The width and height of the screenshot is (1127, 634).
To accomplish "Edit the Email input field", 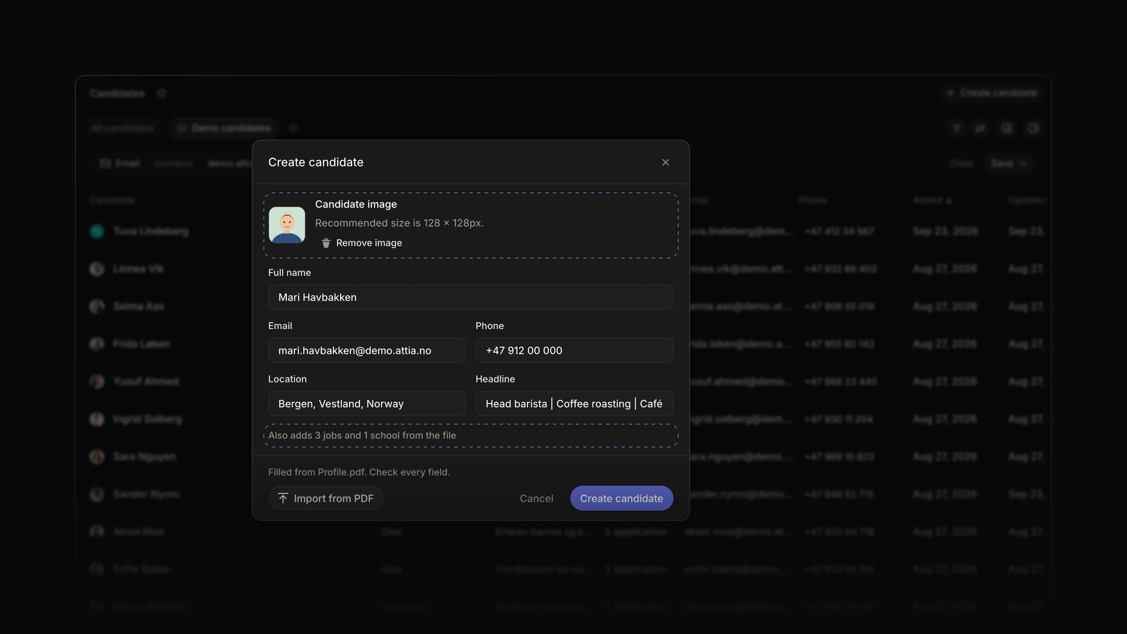I will click(367, 350).
